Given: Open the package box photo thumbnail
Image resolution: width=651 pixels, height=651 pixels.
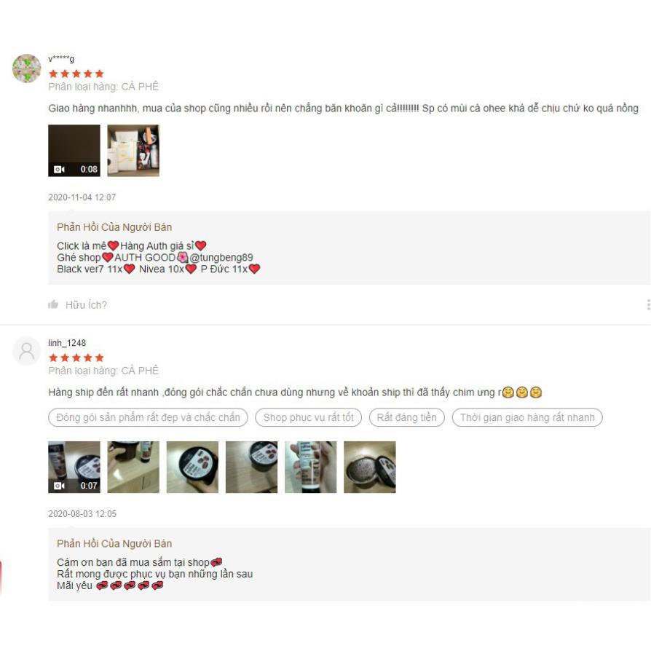Looking at the screenshot, I should click(x=133, y=150).
